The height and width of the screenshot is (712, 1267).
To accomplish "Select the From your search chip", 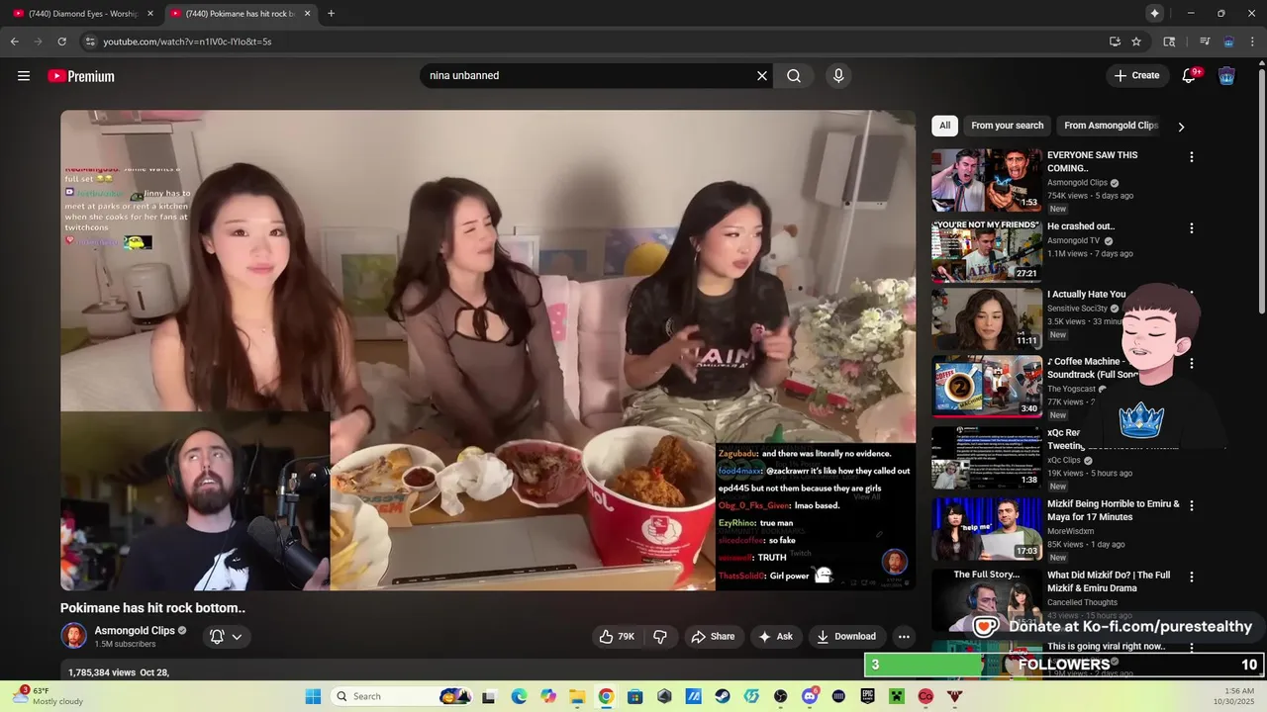I will tap(1007, 126).
